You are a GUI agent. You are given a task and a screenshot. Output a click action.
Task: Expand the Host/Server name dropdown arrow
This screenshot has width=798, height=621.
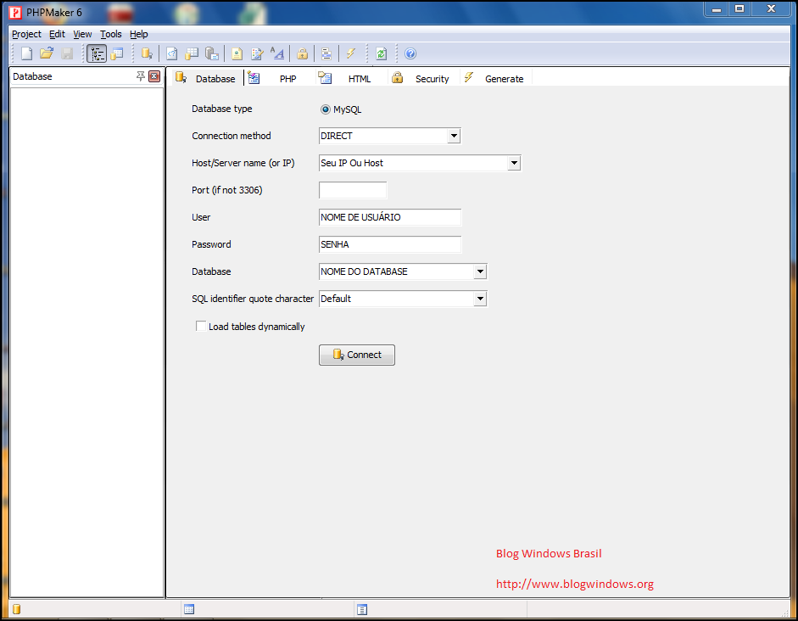point(514,163)
